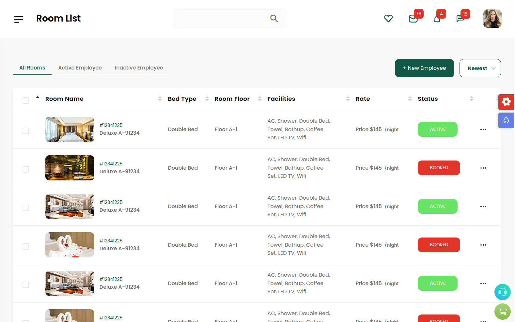Screen dimensions: 515x322
Task: Open the blue droplet theme button
Action: pyautogui.click(x=506, y=120)
